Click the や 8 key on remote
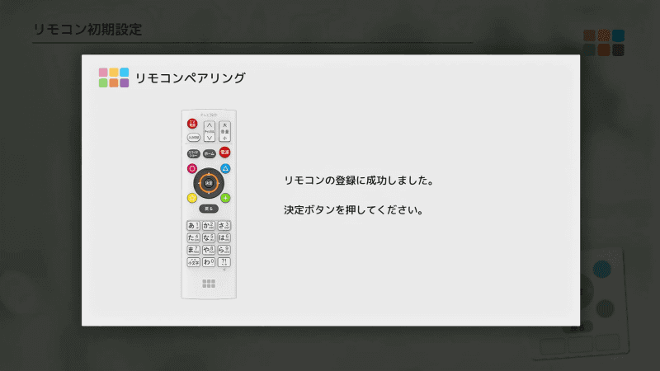The image size is (660, 371). pyautogui.click(x=209, y=250)
